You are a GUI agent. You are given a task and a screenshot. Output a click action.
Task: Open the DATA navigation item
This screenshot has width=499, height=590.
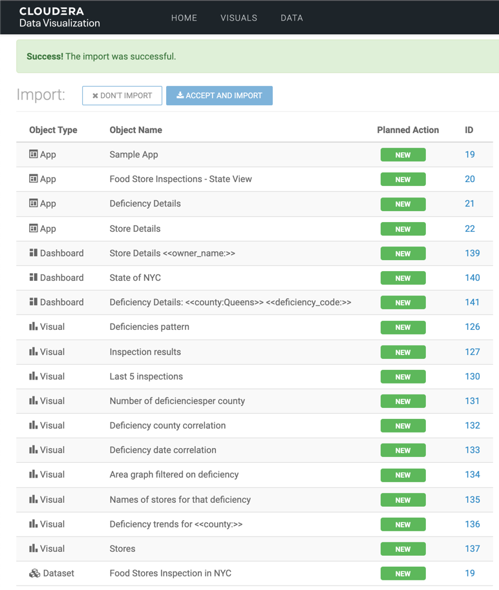292,17
